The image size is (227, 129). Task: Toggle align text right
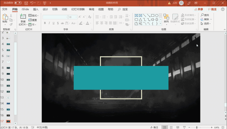click(106, 23)
